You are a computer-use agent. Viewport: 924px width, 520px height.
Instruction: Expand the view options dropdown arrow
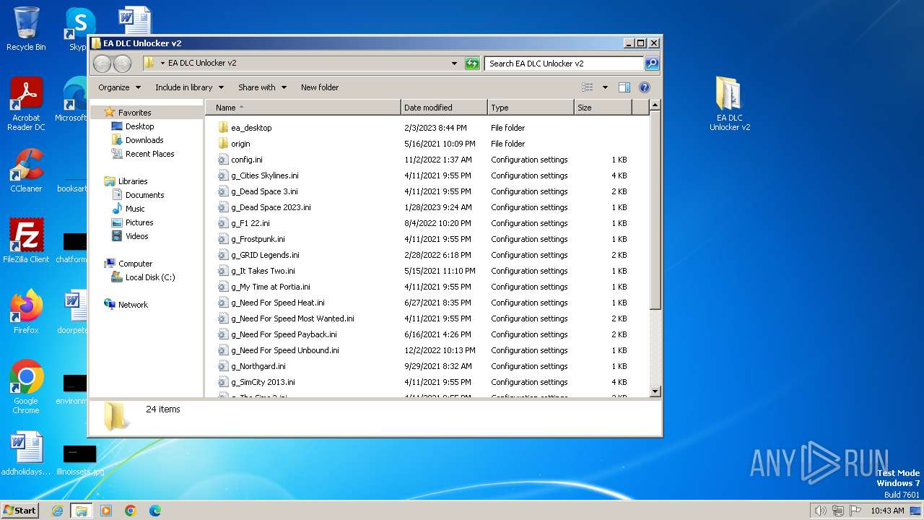point(605,87)
